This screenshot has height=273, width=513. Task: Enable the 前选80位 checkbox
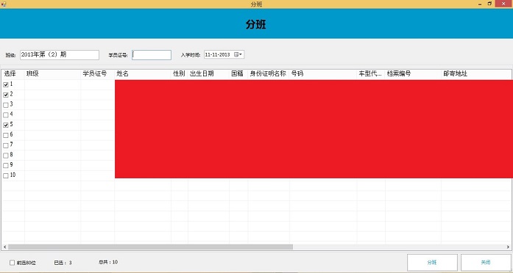coord(12,262)
